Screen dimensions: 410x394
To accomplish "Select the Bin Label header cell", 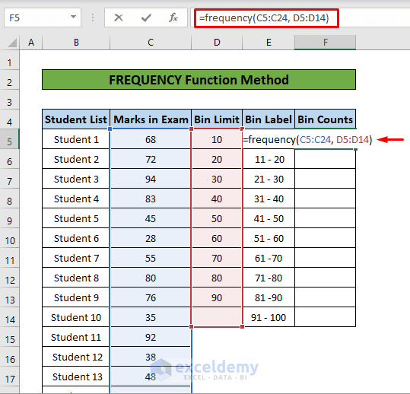I will 269,119.
